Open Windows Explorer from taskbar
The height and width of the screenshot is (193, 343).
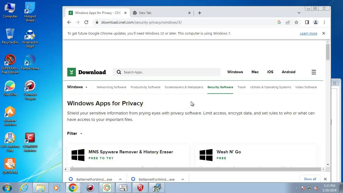(40, 188)
